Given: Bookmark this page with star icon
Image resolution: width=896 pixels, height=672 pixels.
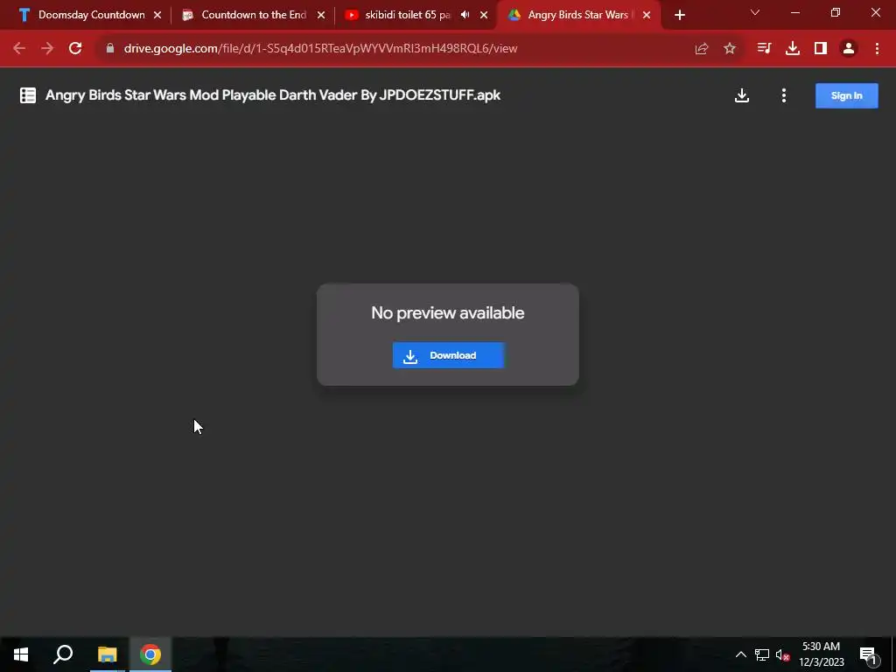Looking at the screenshot, I should (730, 49).
